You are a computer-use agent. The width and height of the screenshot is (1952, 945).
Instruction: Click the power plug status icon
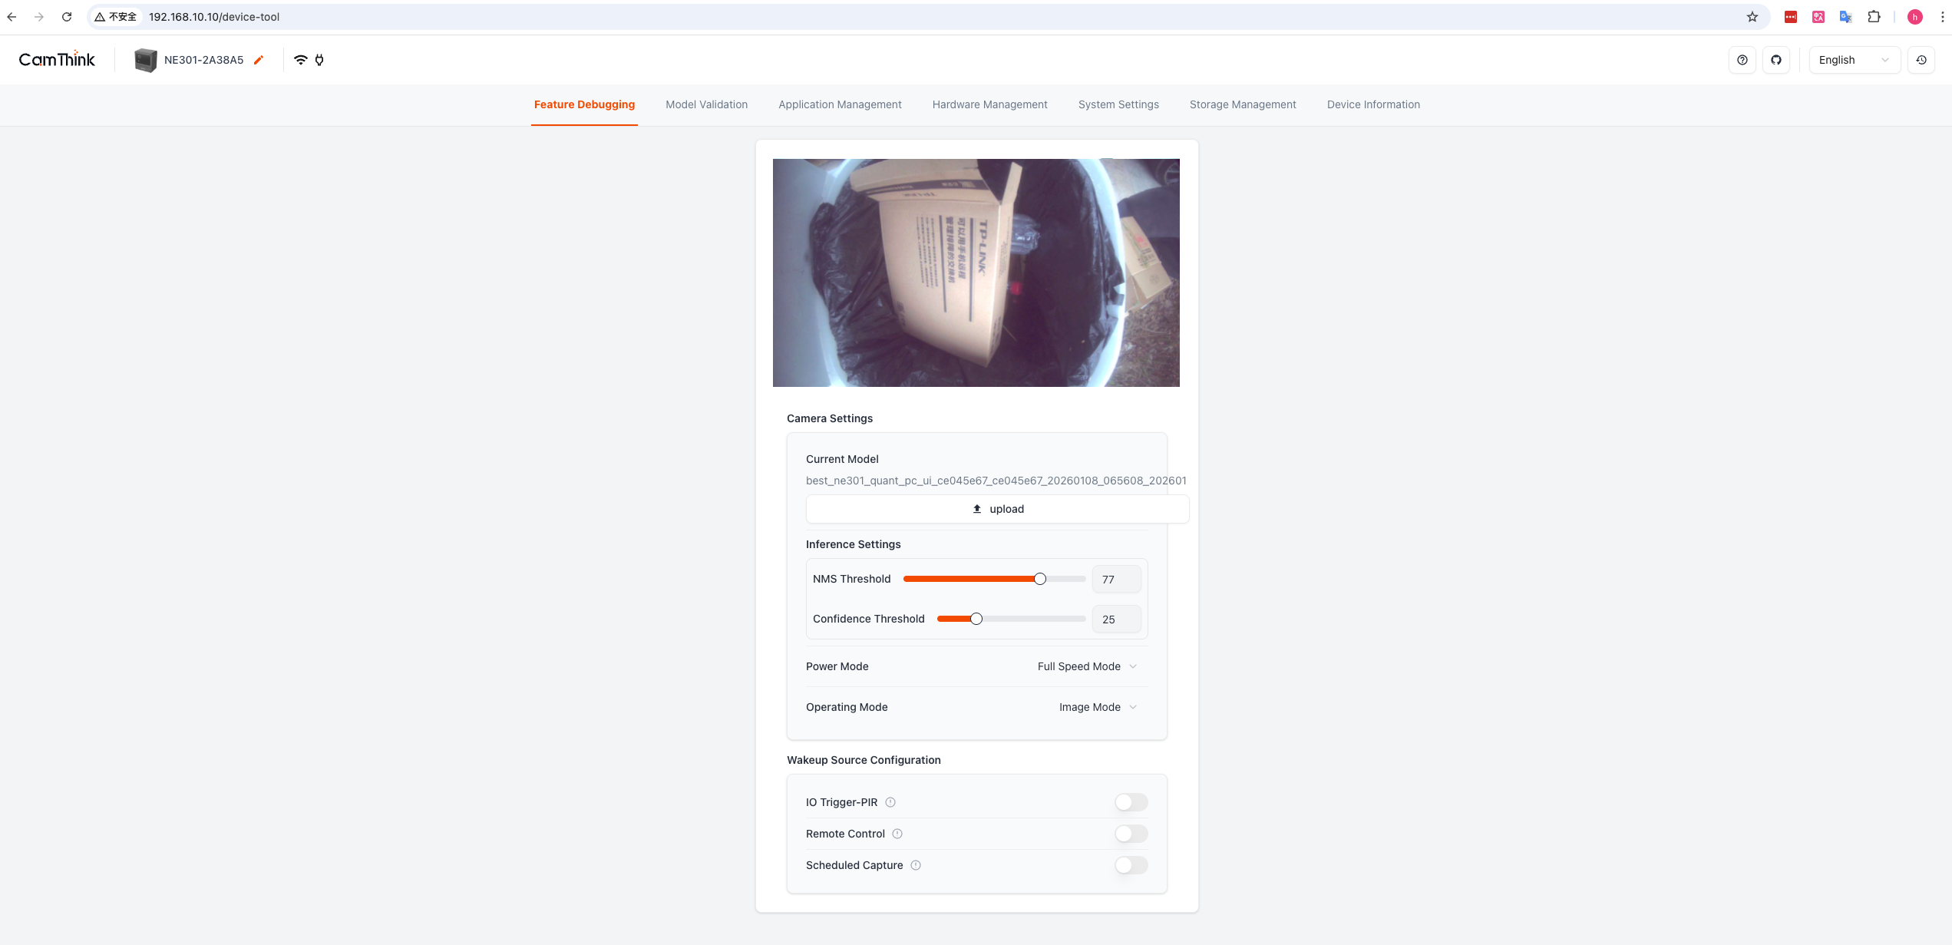pyautogui.click(x=319, y=60)
